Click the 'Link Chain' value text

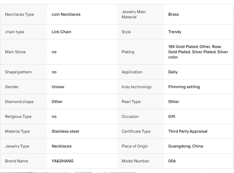point(62,32)
